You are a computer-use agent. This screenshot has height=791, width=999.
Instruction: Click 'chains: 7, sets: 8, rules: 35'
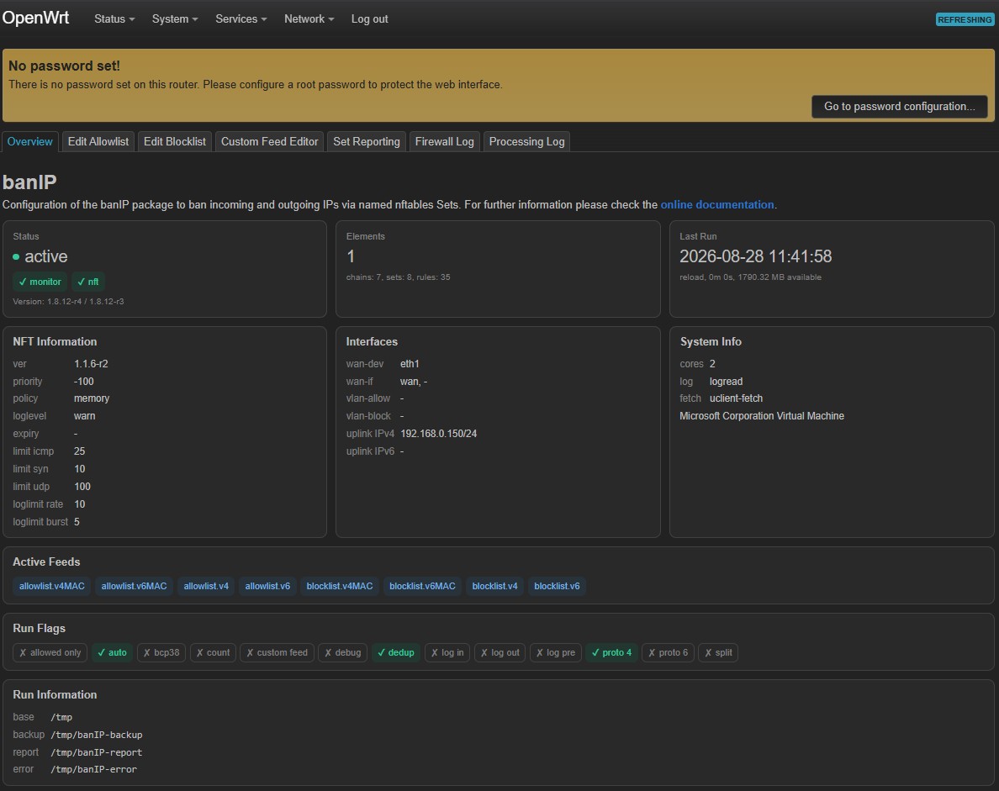[399, 277]
